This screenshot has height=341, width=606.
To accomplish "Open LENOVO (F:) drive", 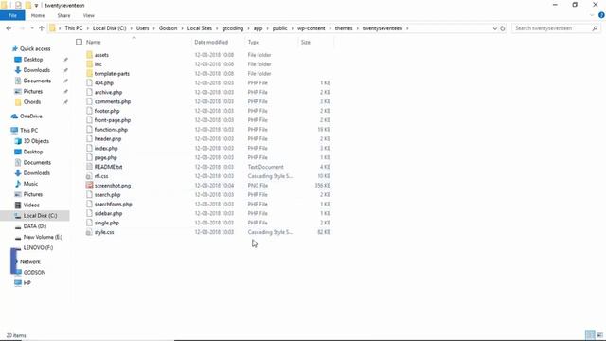I will (x=38, y=247).
